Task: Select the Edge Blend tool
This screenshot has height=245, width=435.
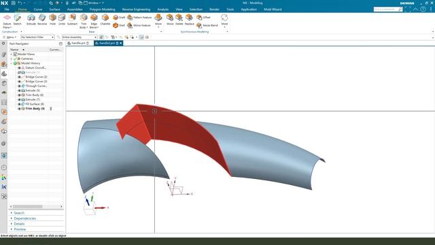Action: [94, 21]
